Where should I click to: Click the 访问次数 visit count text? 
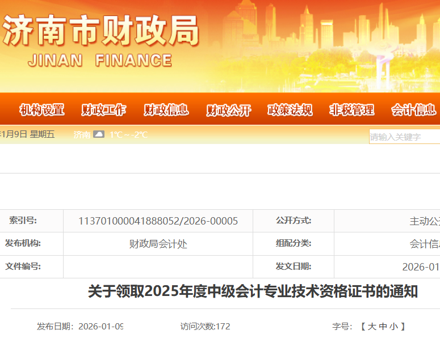pyautogui.click(x=205, y=327)
